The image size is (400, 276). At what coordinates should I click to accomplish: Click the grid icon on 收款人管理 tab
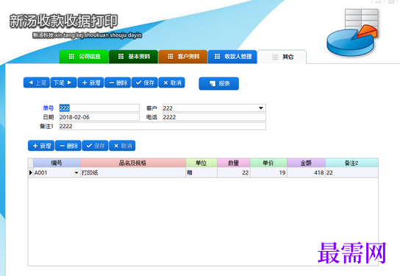[217, 57]
